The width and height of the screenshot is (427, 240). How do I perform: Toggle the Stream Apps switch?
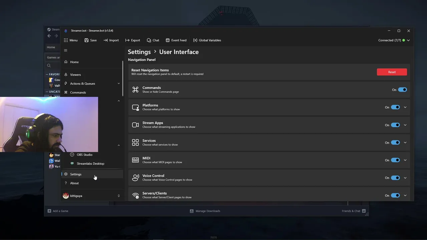395,125
